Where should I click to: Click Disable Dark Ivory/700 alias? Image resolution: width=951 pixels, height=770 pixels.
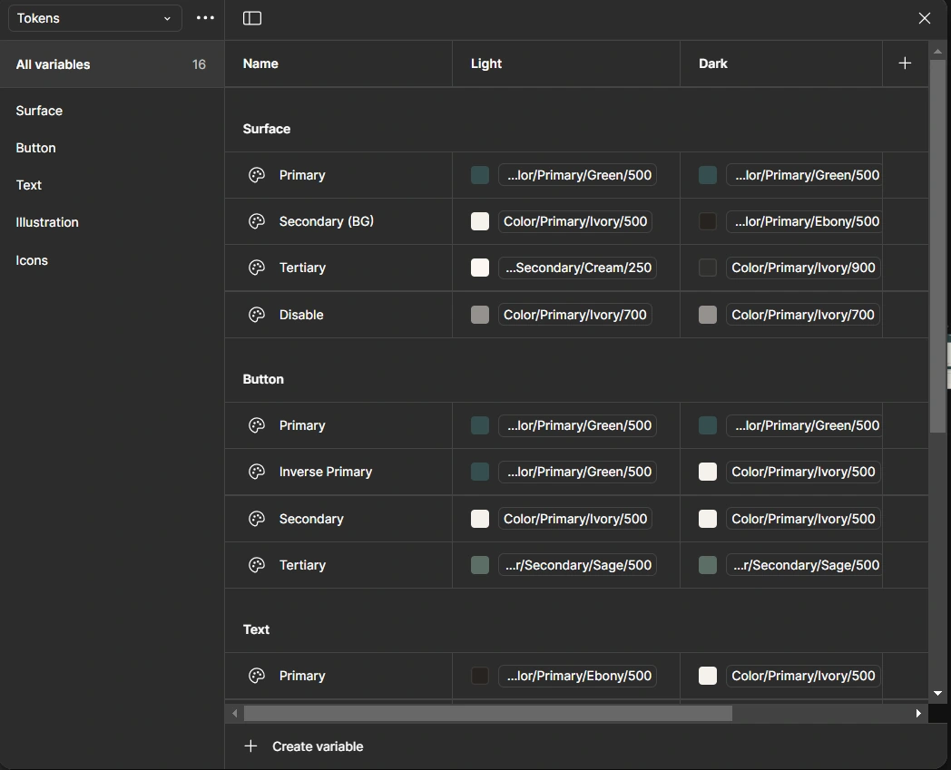pos(803,315)
